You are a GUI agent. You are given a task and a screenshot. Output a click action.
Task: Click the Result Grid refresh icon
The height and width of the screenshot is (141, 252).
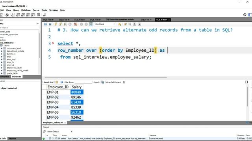[x=62, y=82]
